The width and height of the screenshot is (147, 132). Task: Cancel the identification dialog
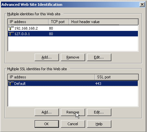[x=73, y=124]
